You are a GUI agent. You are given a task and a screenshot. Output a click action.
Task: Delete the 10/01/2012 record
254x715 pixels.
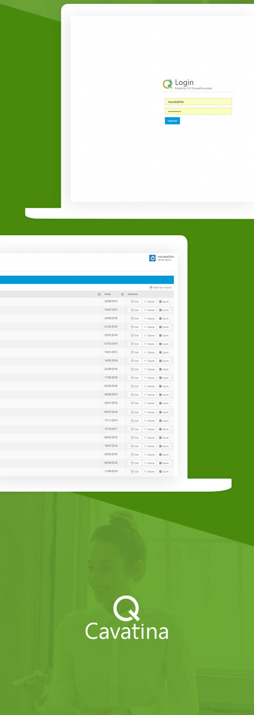click(x=149, y=353)
